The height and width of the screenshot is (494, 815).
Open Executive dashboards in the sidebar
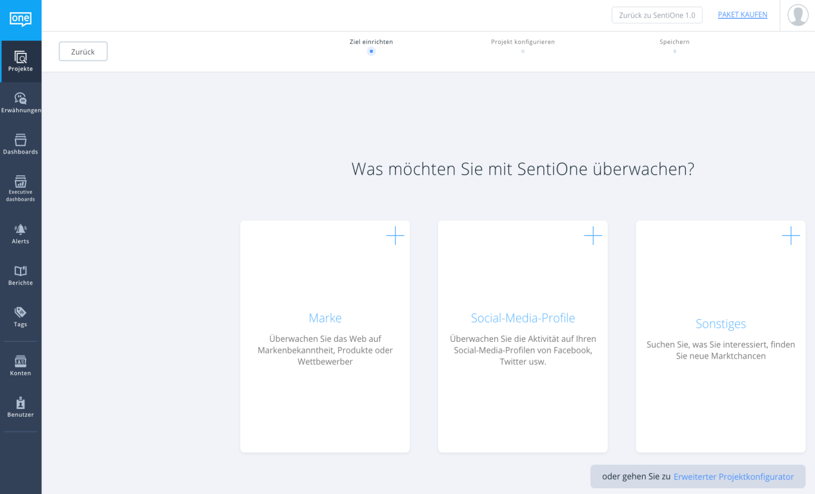click(x=21, y=188)
